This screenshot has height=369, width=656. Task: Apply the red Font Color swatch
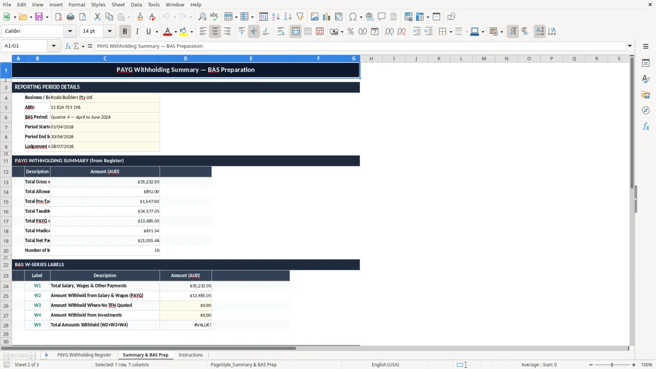pos(167,32)
